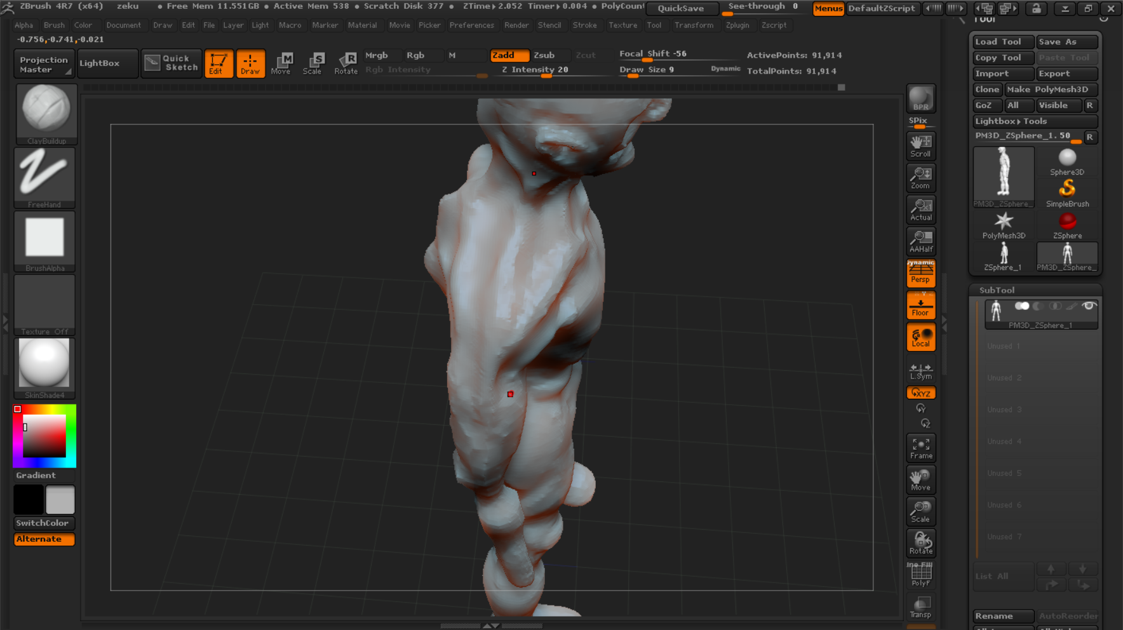Screen dimensions: 1123x630
Task: Toggle perspective with Persp button
Action: tap(920, 273)
